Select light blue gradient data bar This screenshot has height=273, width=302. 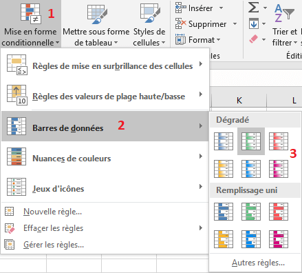coord(251,169)
